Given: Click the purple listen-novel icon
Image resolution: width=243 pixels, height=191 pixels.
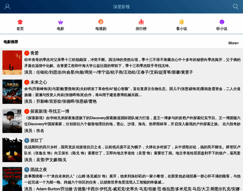Looking at the screenshot, I should (222, 22).
